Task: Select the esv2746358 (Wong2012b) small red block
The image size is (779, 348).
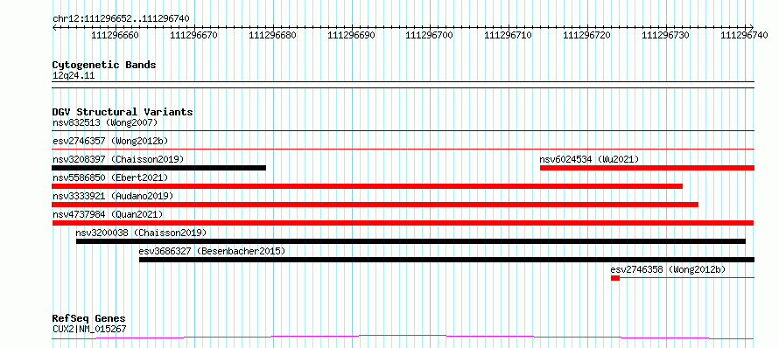Action: [615, 278]
